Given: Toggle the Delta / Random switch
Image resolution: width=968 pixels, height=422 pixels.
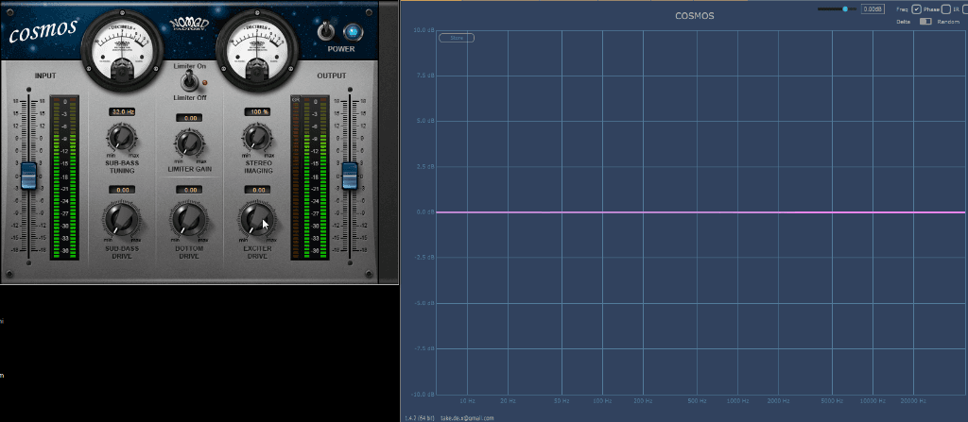Looking at the screenshot, I should (925, 21).
